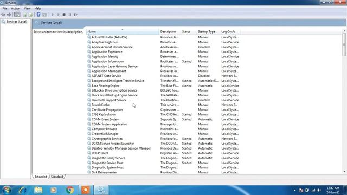This screenshot has height=195, width=347.
Task: Click the scrollbar down arrow
Action: 344,172
